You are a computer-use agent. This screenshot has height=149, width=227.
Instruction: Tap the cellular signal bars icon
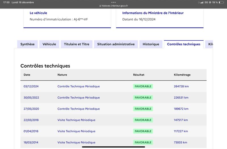[202, 3]
